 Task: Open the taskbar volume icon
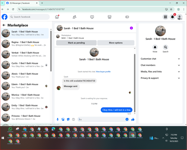click(x=166, y=141)
